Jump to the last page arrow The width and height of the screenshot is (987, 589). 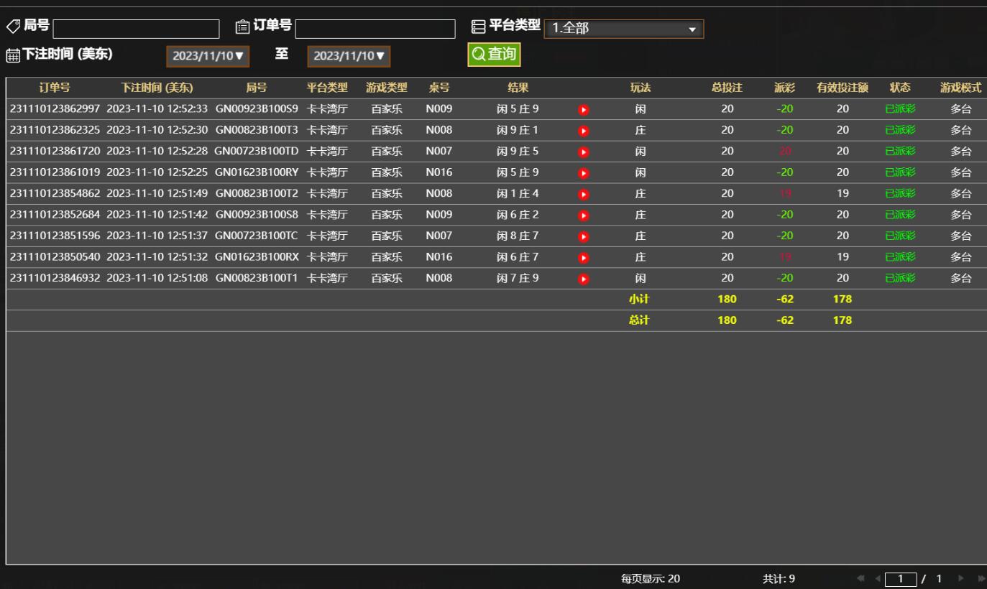(x=980, y=579)
